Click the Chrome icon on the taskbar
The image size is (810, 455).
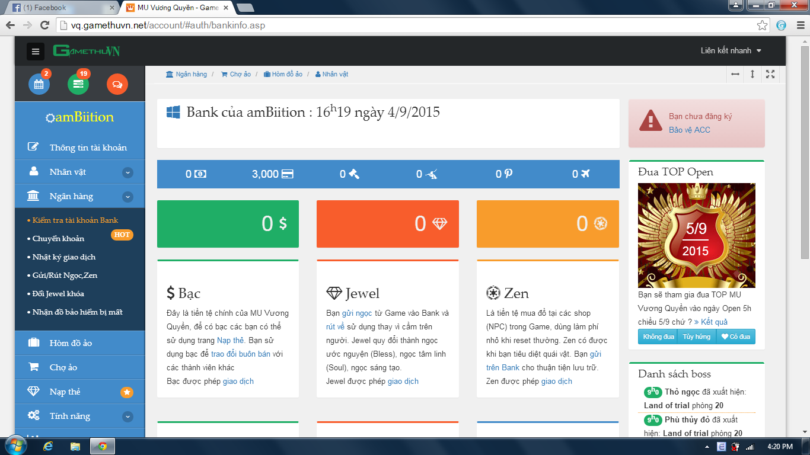(x=103, y=446)
